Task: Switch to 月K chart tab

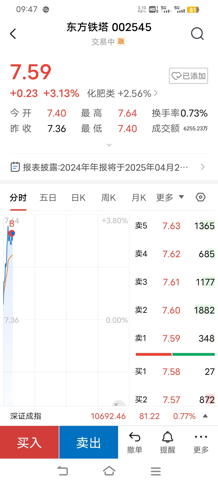Action: 139,198
